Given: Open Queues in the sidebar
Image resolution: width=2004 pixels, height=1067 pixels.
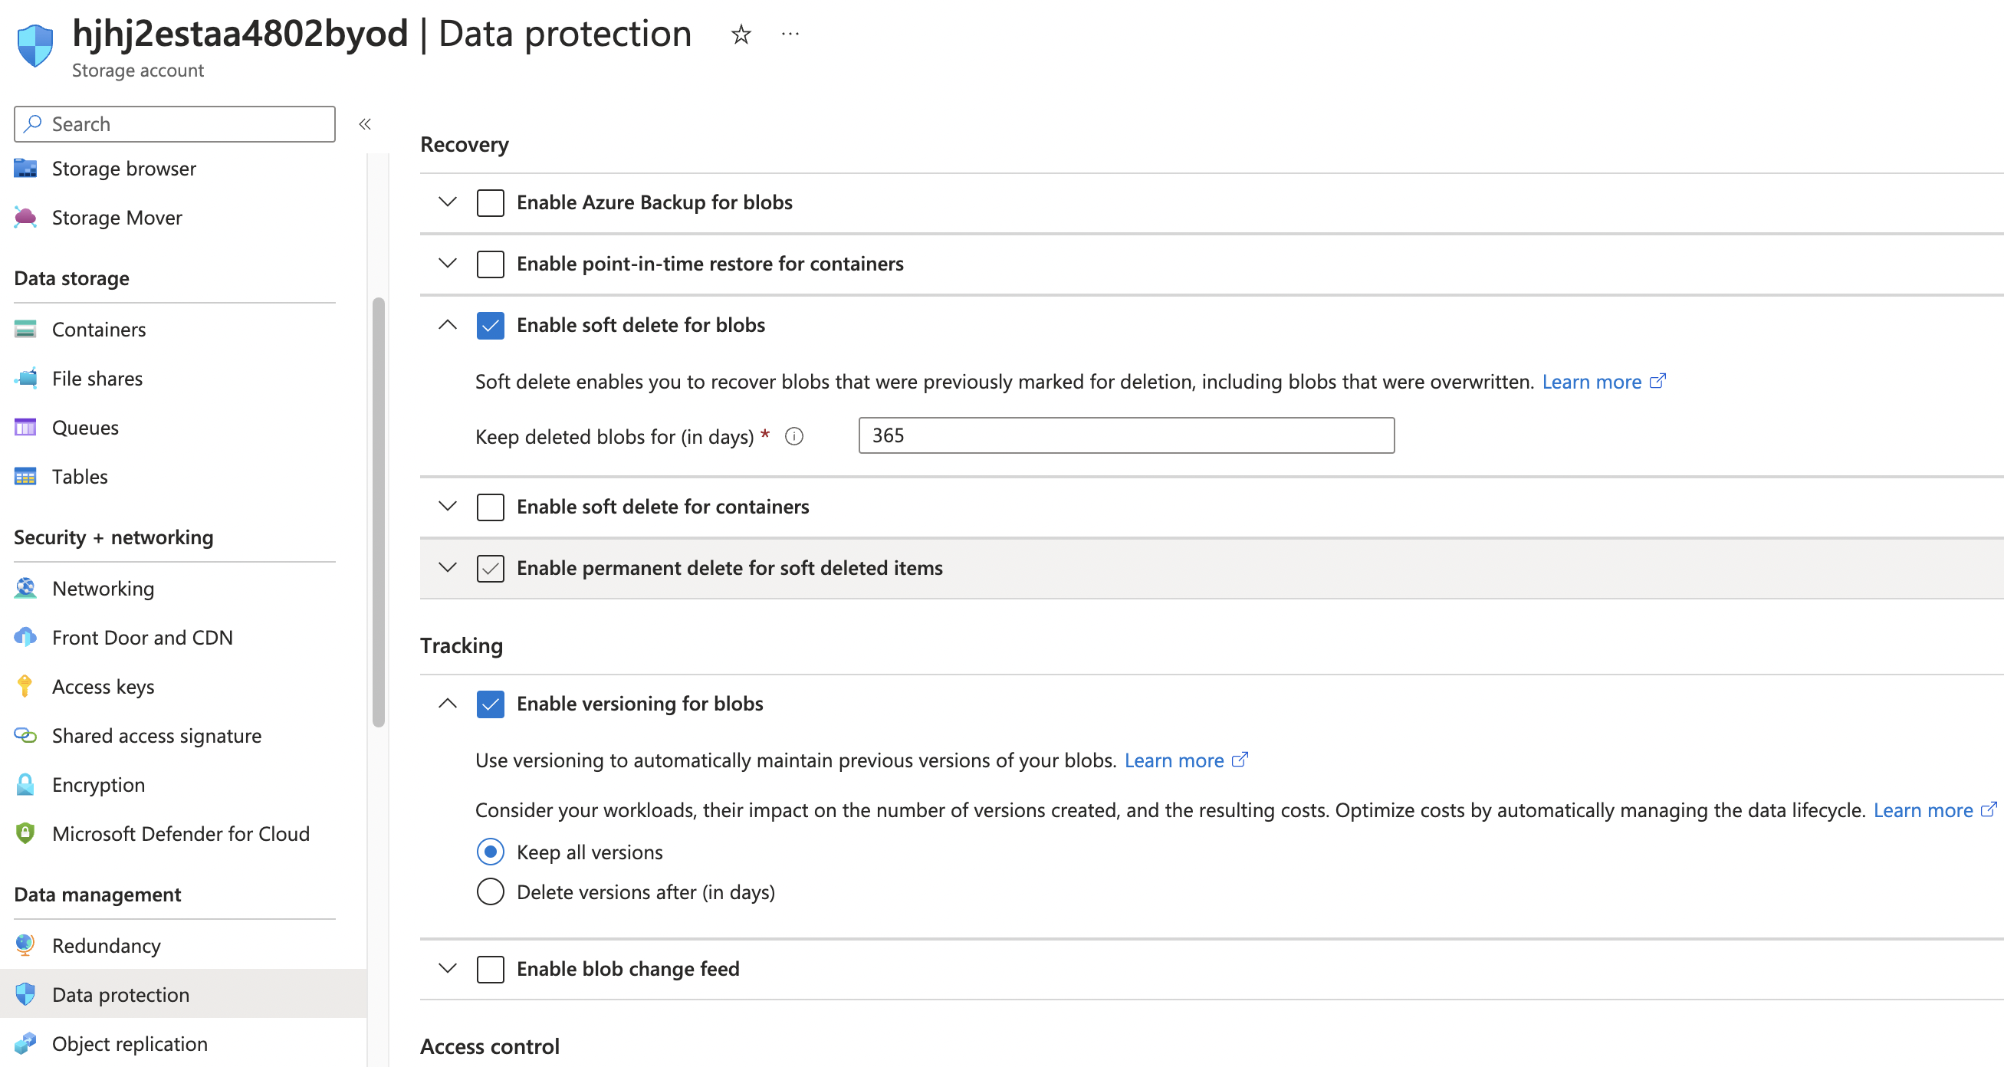Looking at the screenshot, I should [86, 428].
